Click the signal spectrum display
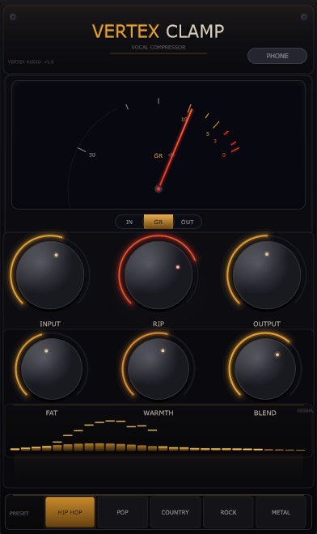 click(x=158, y=436)
